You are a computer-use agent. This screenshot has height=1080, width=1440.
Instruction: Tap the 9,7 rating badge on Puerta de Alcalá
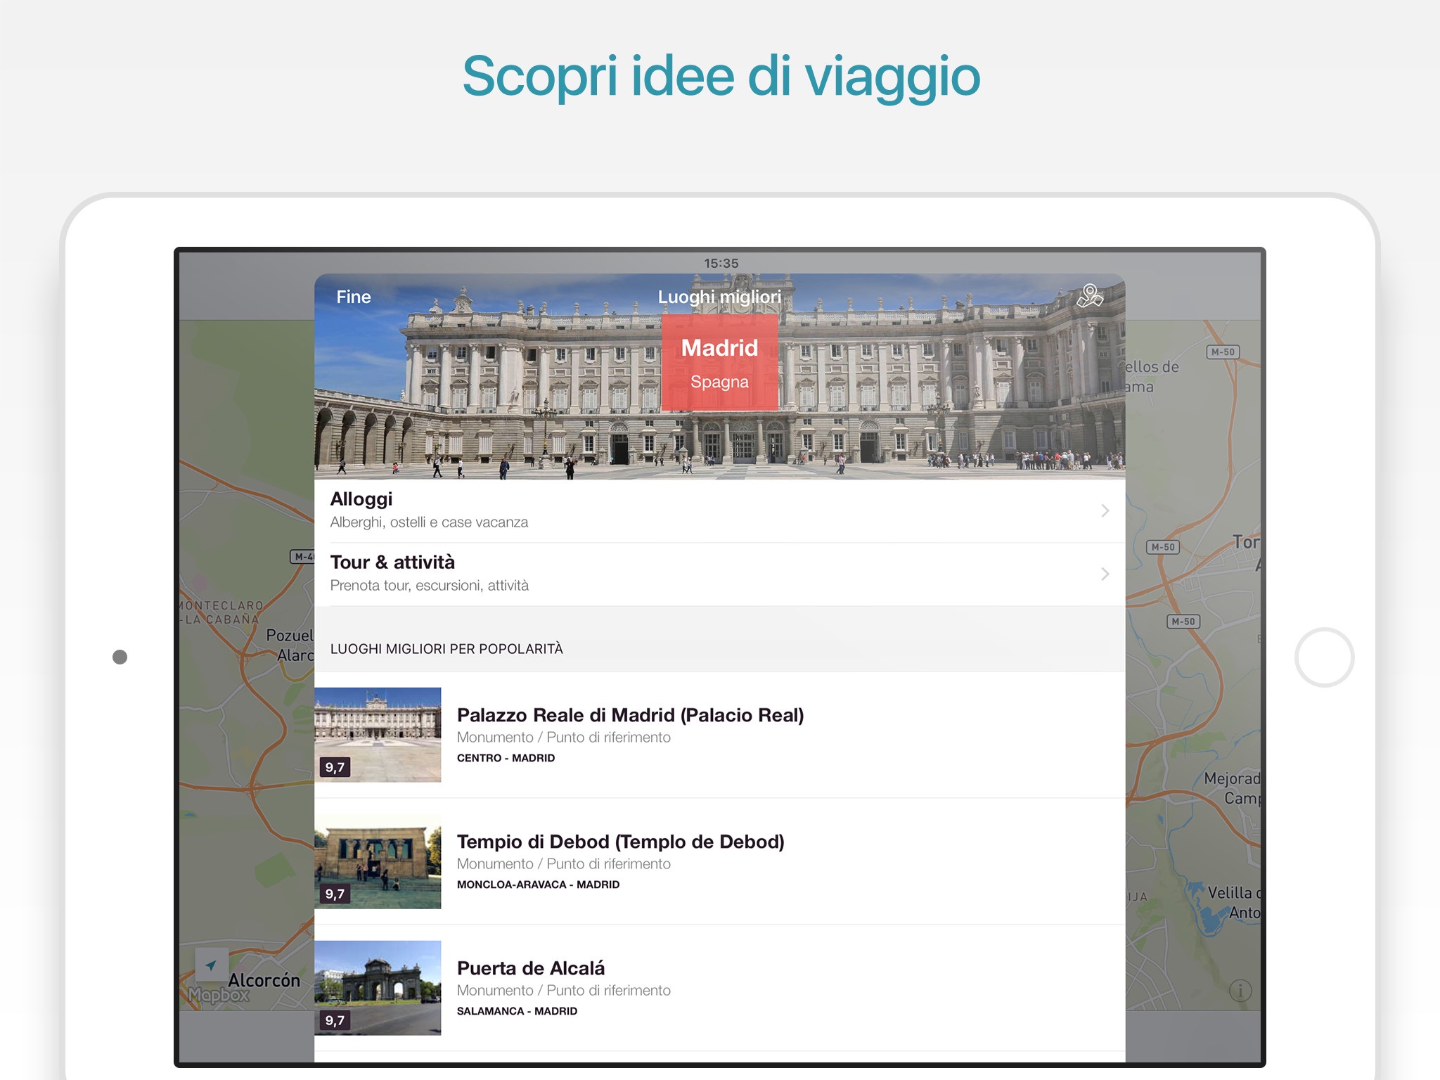[x=335, y=1020]
